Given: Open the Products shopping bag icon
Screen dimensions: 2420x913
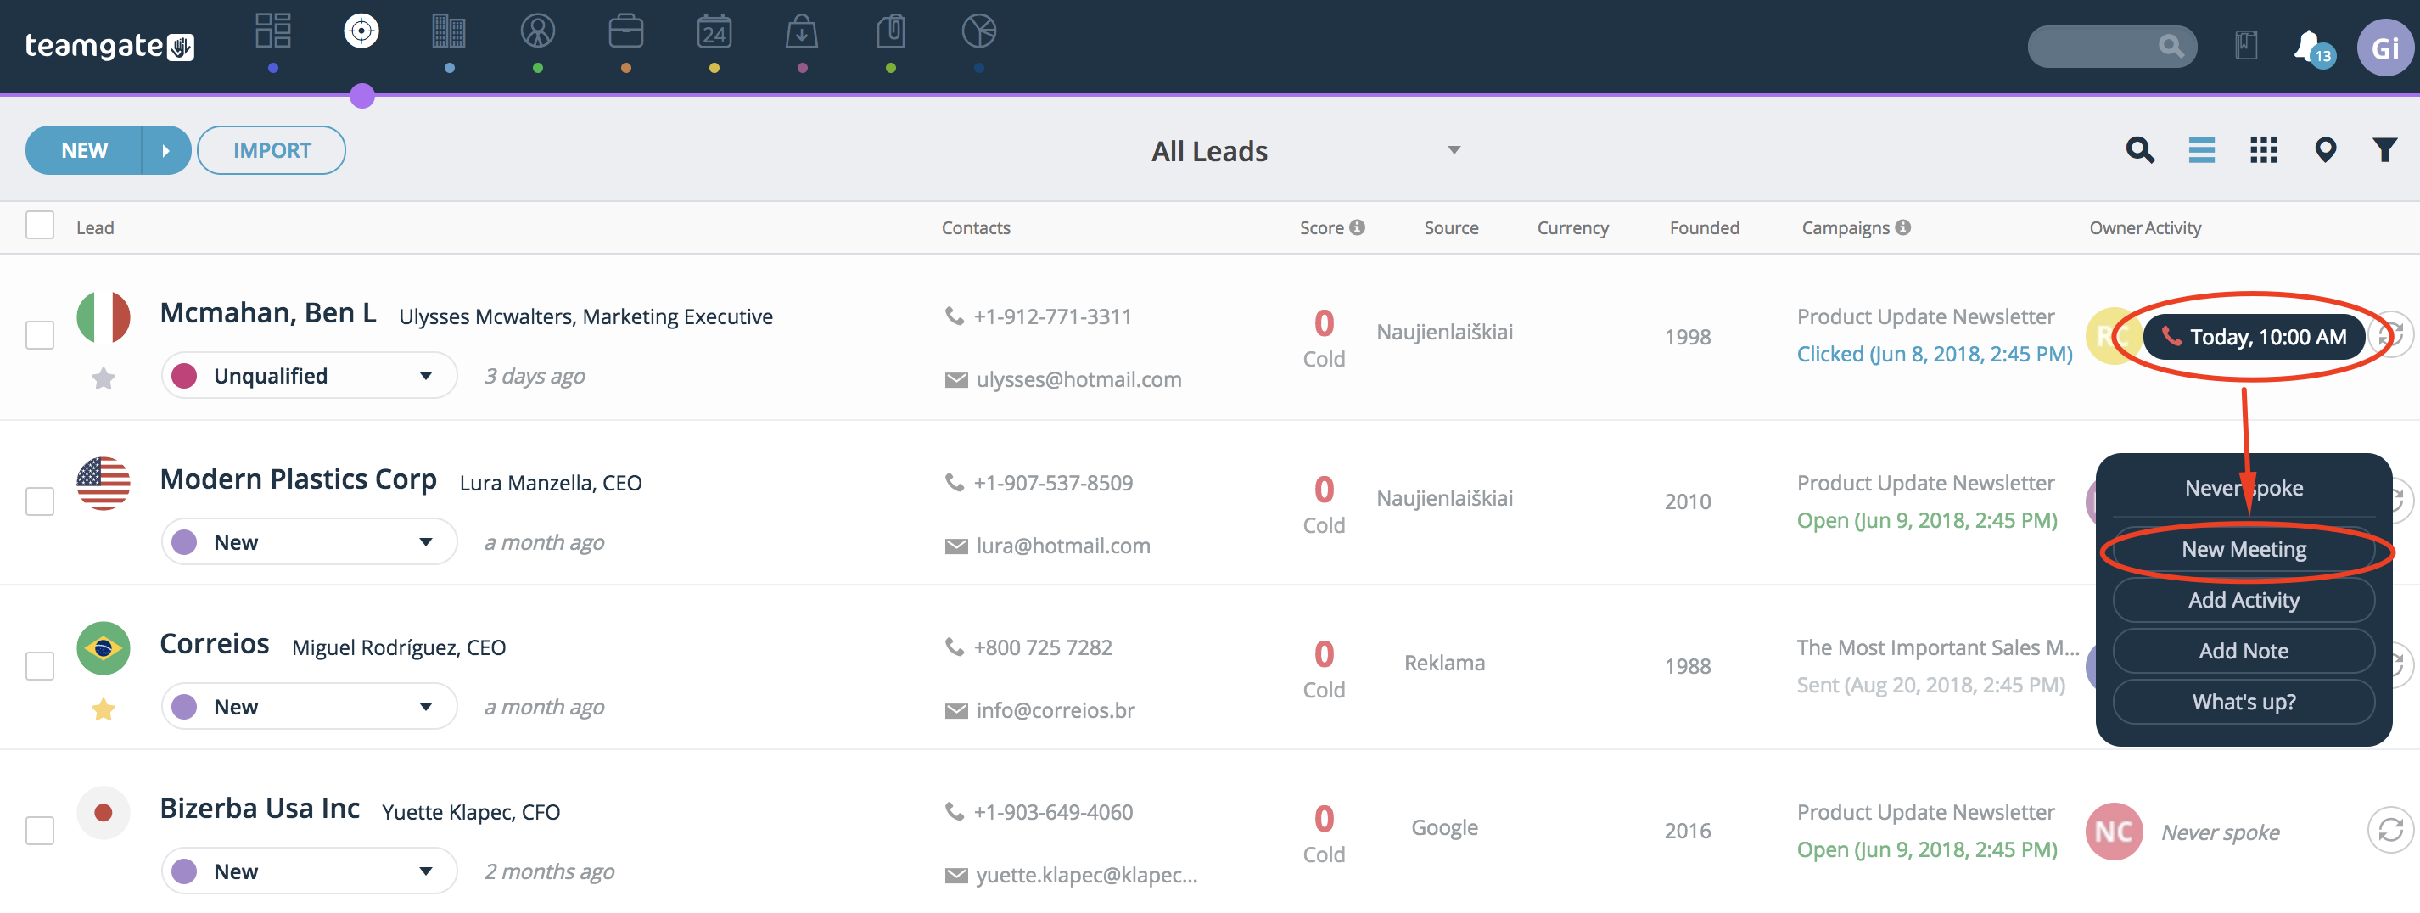Looking at the screenshot, I should pos(801,31).
